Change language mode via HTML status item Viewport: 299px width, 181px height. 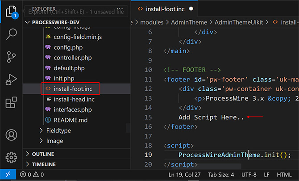(284, 174)
